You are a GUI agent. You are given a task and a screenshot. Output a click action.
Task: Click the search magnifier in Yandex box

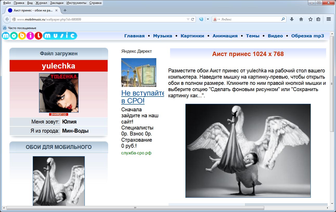(x=283, y=19)
